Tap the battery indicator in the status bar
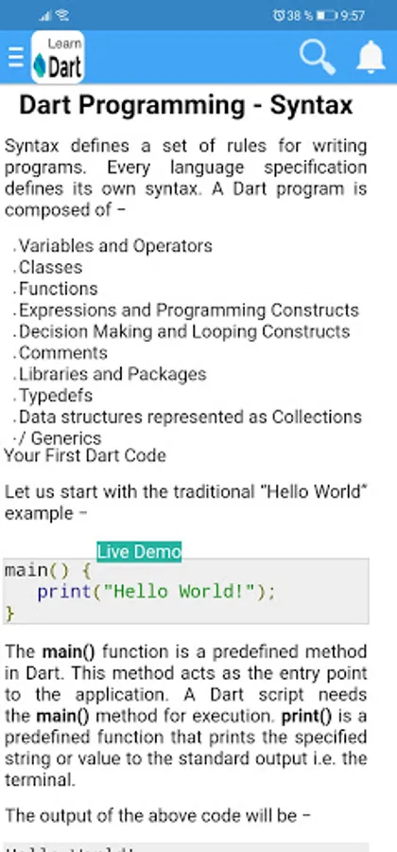397x852 pixels. [327, 16]
